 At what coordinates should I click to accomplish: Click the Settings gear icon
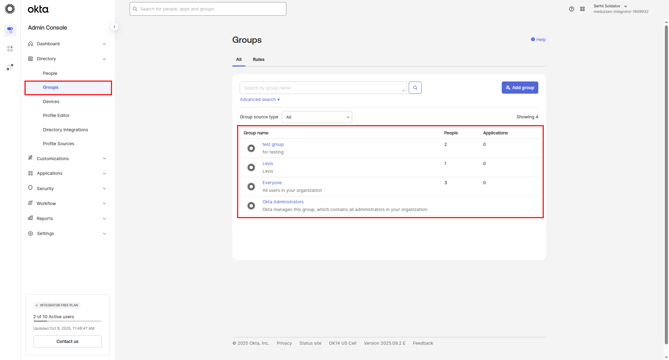[31, 234]
